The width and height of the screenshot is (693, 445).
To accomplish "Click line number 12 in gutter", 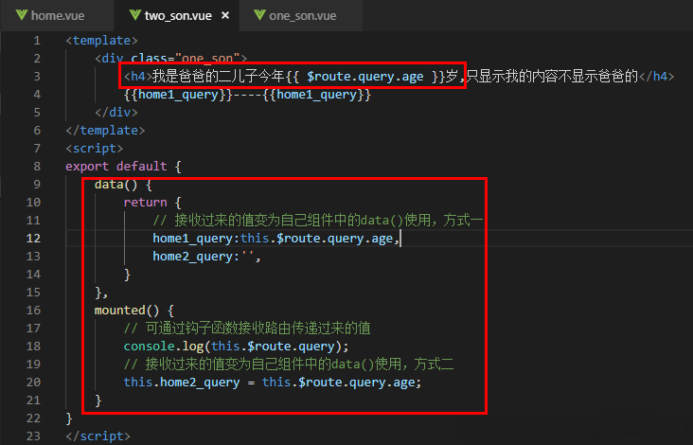I will pyautogui.click(x=33, y=239).
